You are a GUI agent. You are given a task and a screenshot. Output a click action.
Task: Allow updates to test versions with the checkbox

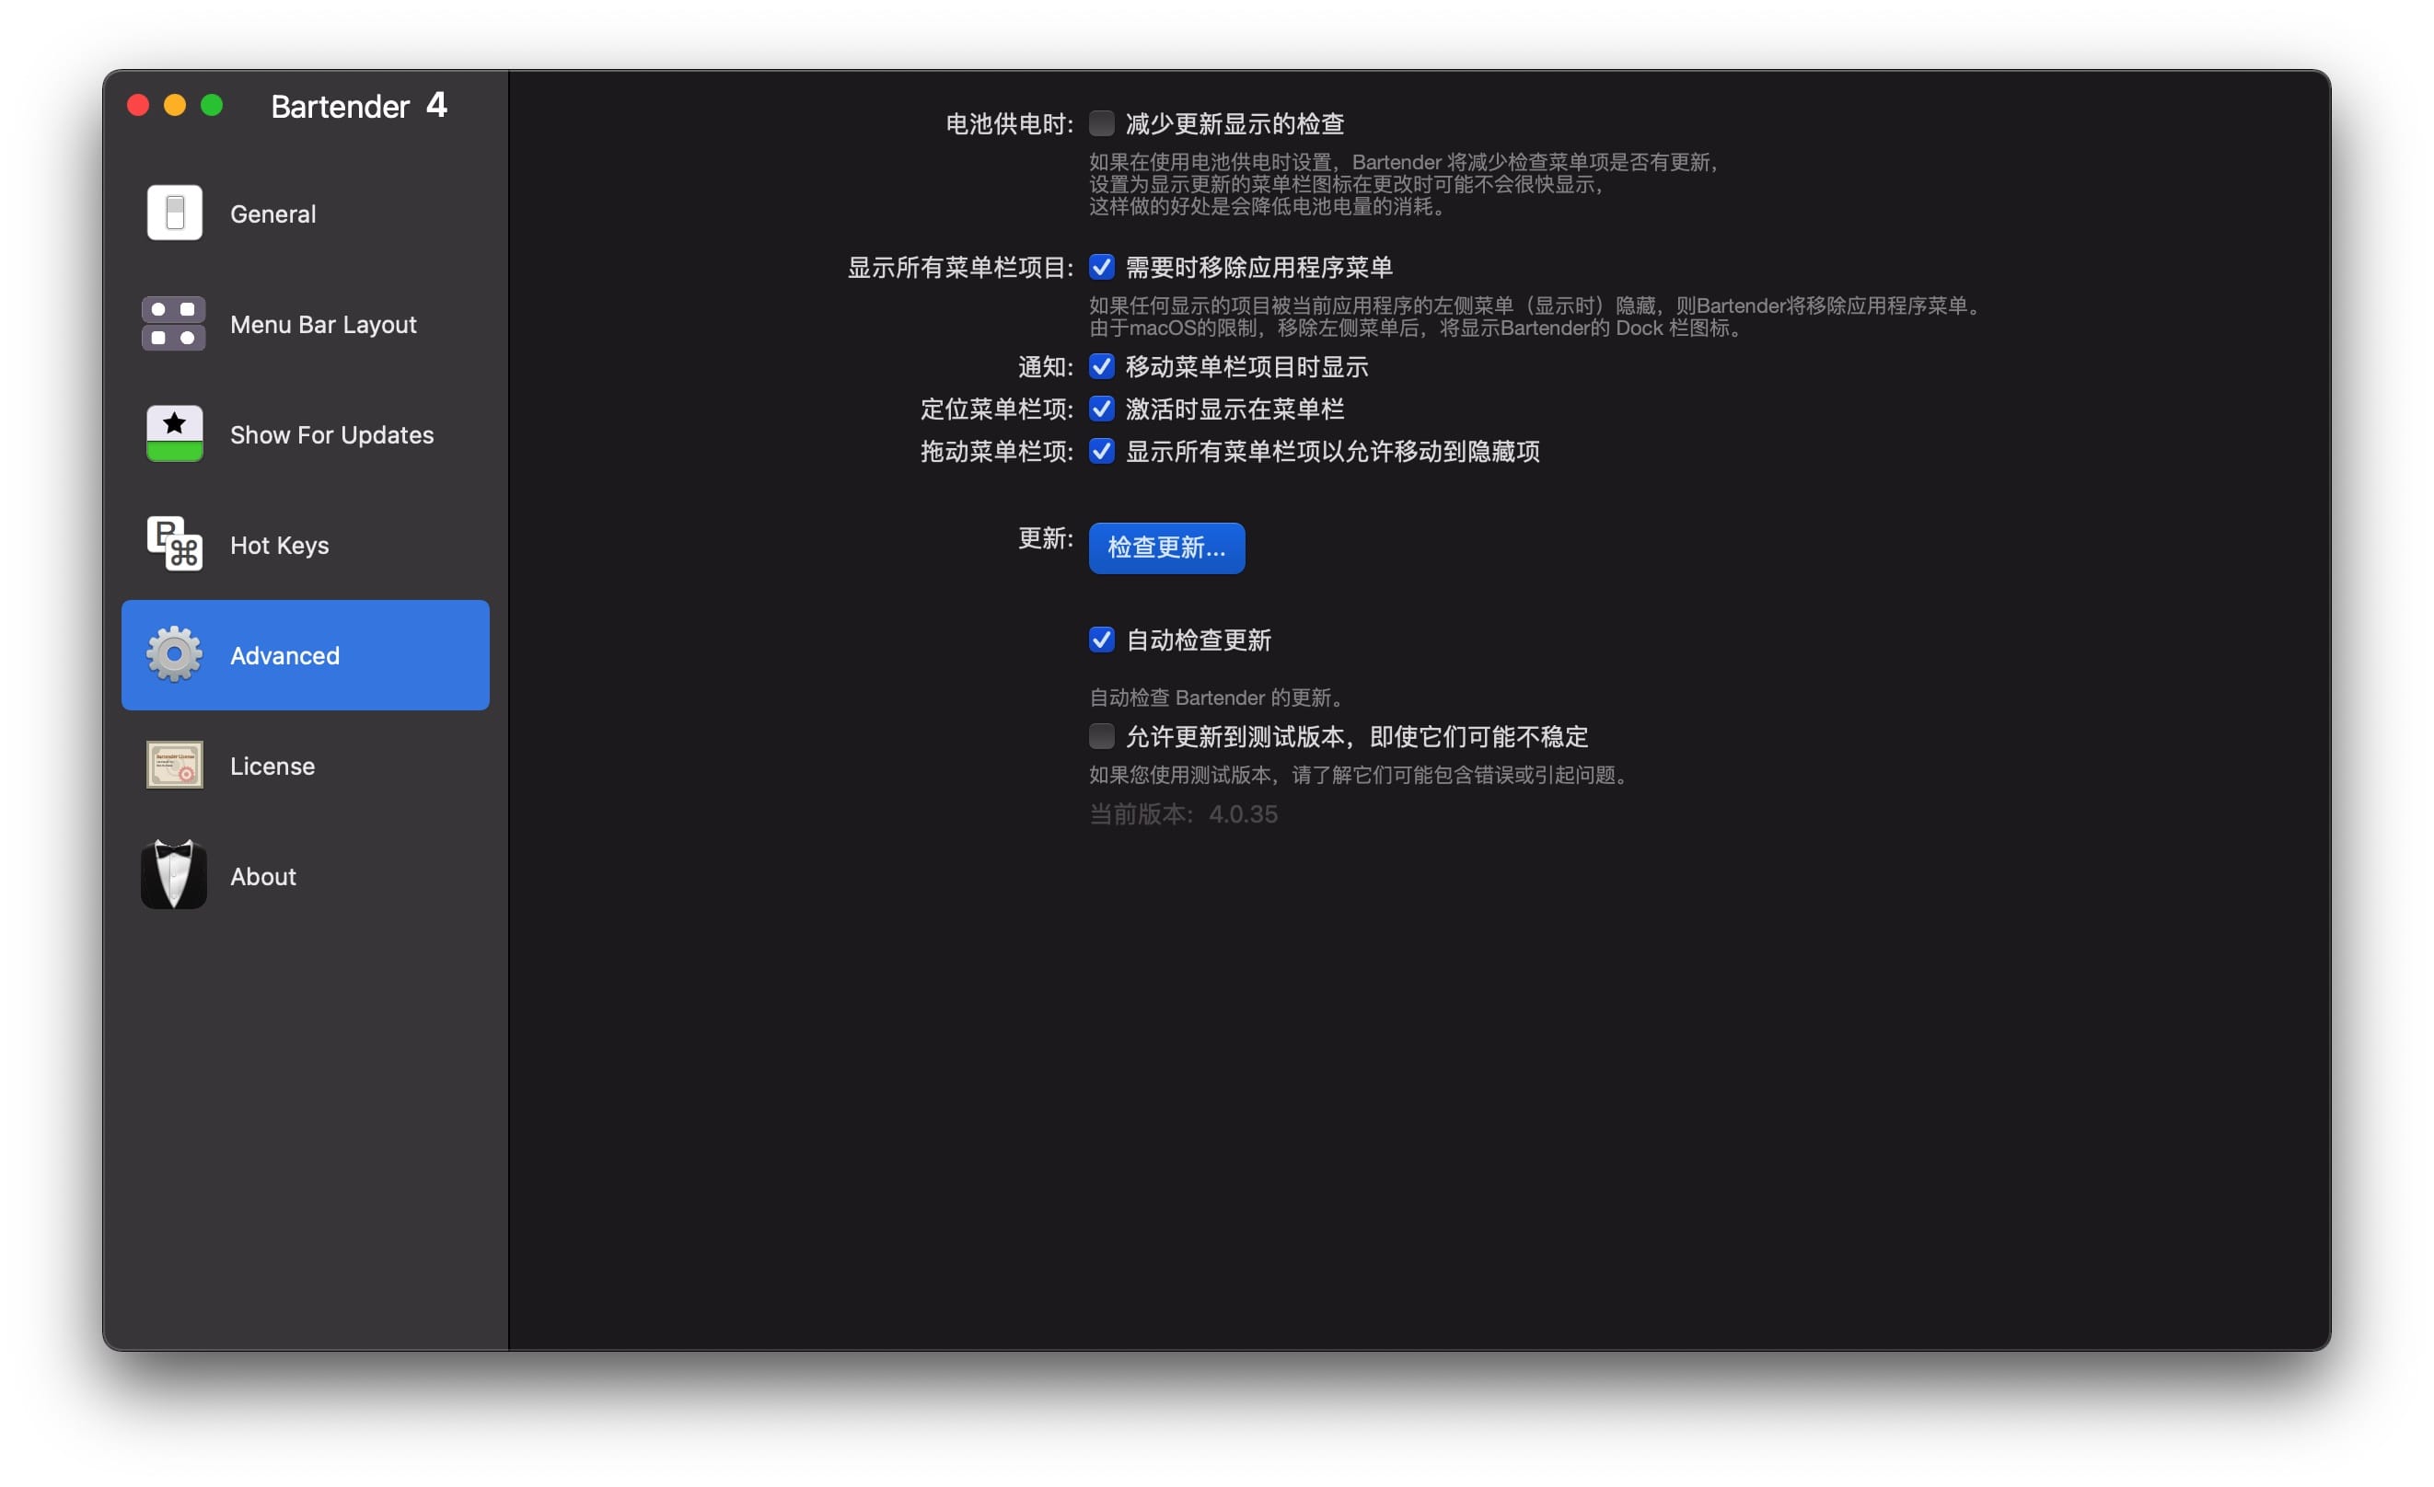click(x=1101, y=736)
